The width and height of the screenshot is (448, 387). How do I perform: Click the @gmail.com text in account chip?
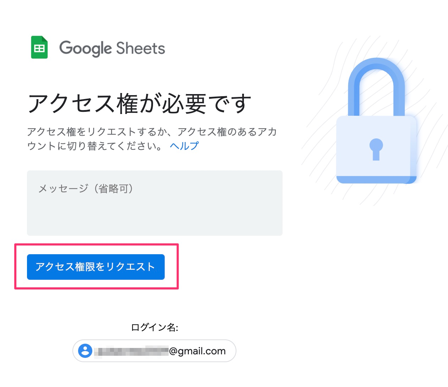click(197, 351)
